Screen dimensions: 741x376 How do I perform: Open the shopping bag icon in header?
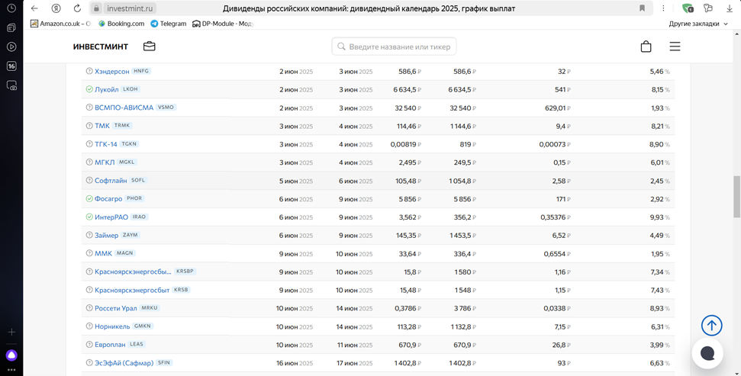(x=646, y=47)
